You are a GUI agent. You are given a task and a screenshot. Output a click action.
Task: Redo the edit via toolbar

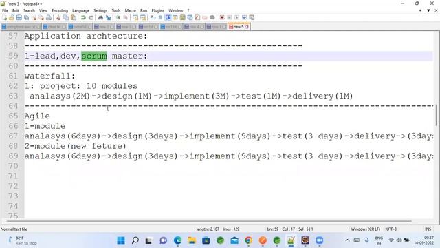click(x=91, y=18)
